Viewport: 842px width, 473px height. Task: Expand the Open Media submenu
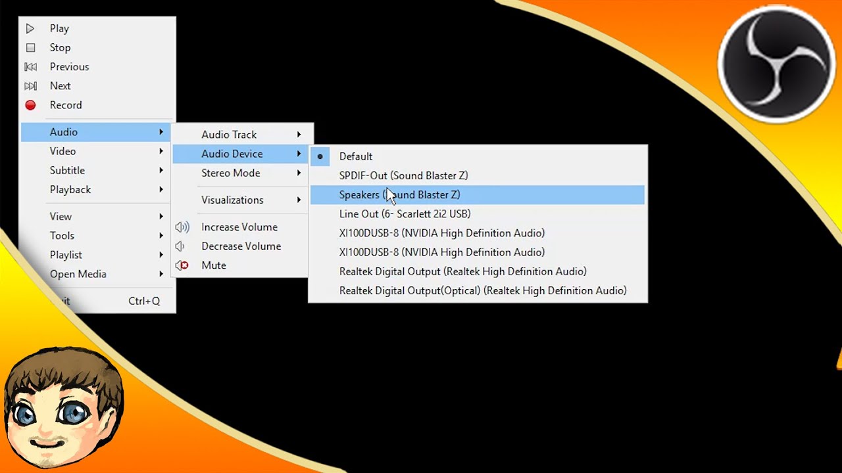pyautogui.click(x=97, y=274)
